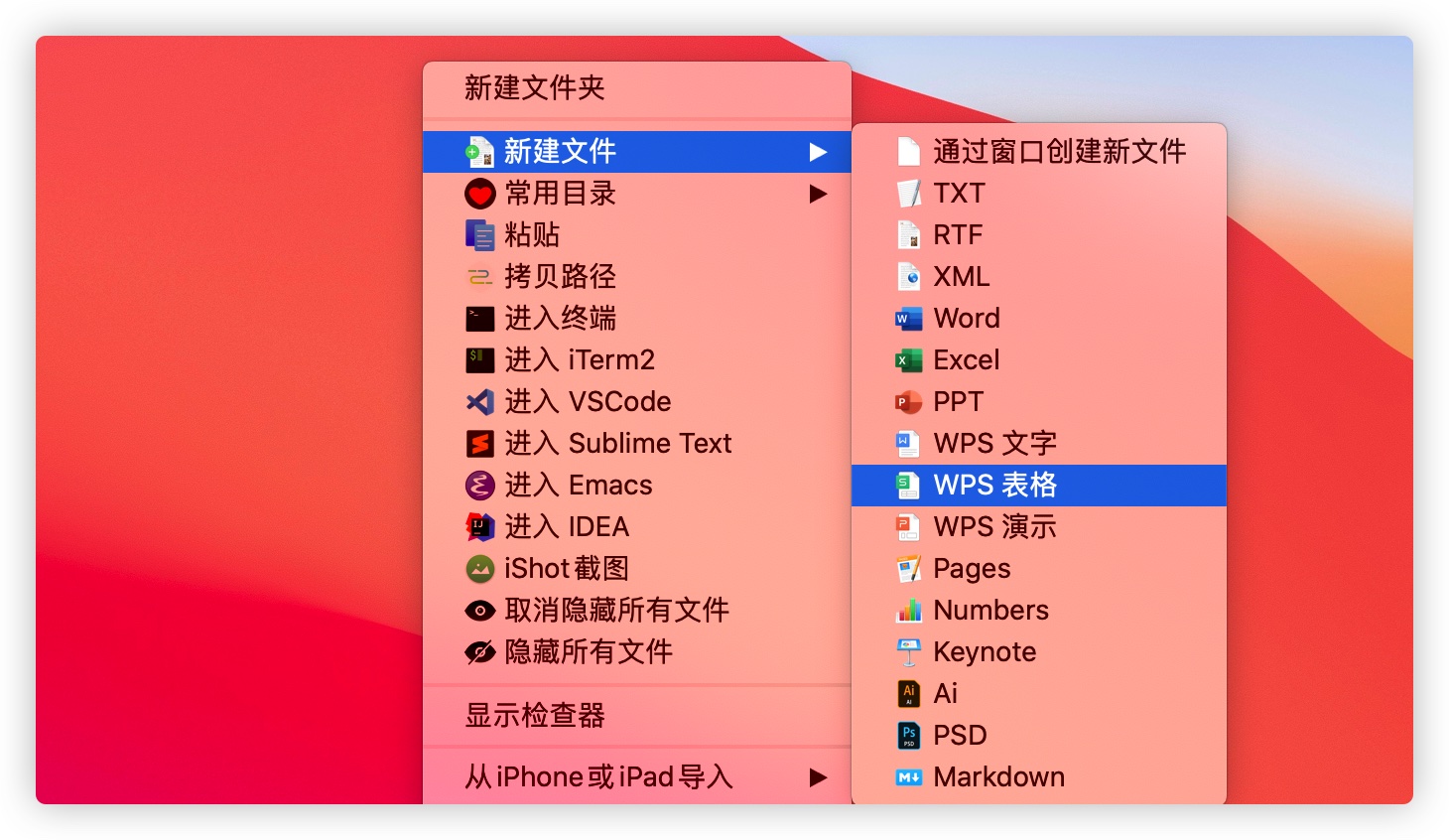1449x840 pixels.
Task: Select the Emacs icon in the menu
Action: pyautogui.click(x=479, y=485)
